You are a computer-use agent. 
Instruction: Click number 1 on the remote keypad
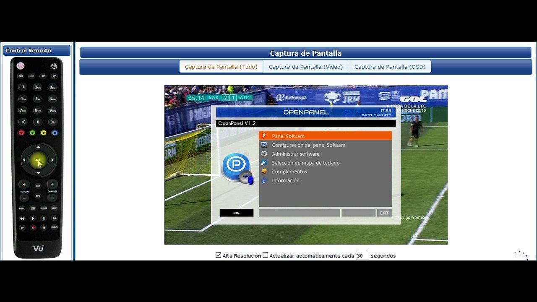[x=23, y=87]
